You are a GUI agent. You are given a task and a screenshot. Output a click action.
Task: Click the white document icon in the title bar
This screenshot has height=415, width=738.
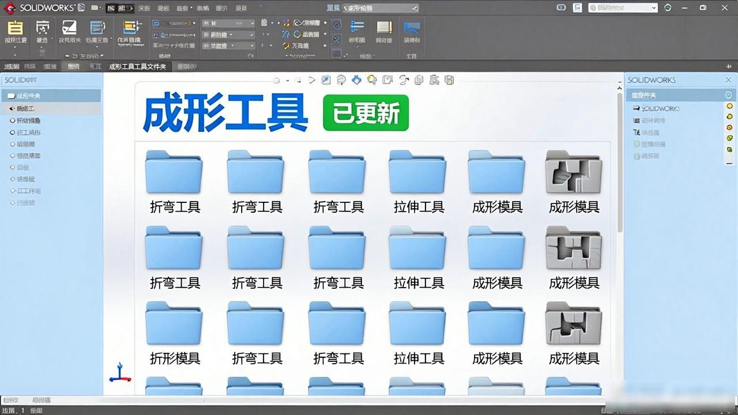pyautogui.click(x=577, y=7)
